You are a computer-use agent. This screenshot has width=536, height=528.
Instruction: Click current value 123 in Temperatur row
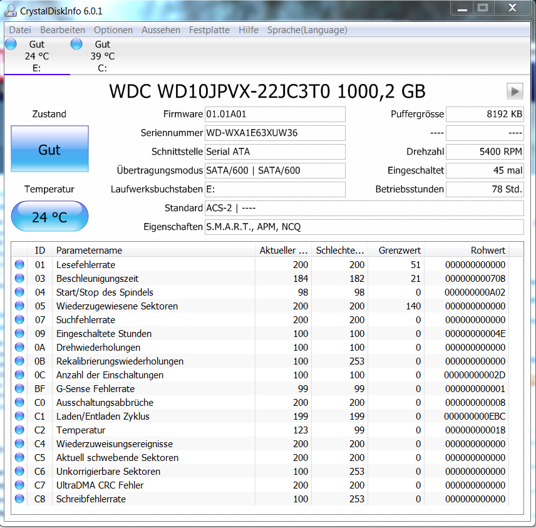(301, 430)
